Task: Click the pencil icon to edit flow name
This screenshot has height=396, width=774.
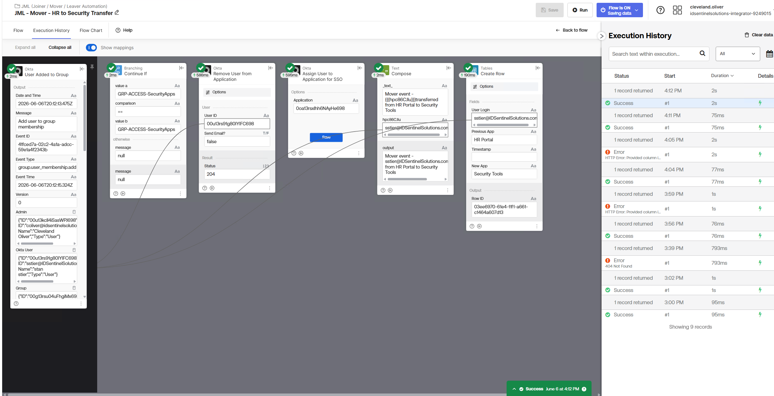Action: pyautogui.click(x=117, y=13)
